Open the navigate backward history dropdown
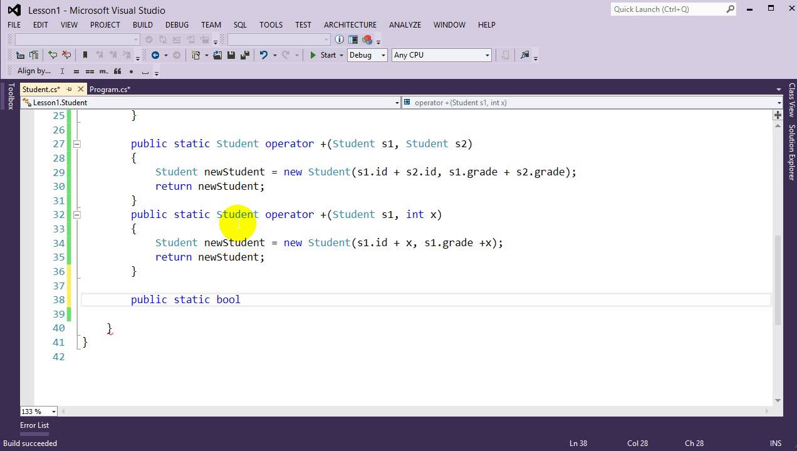 pyautogui.click(x=166, y=55)
